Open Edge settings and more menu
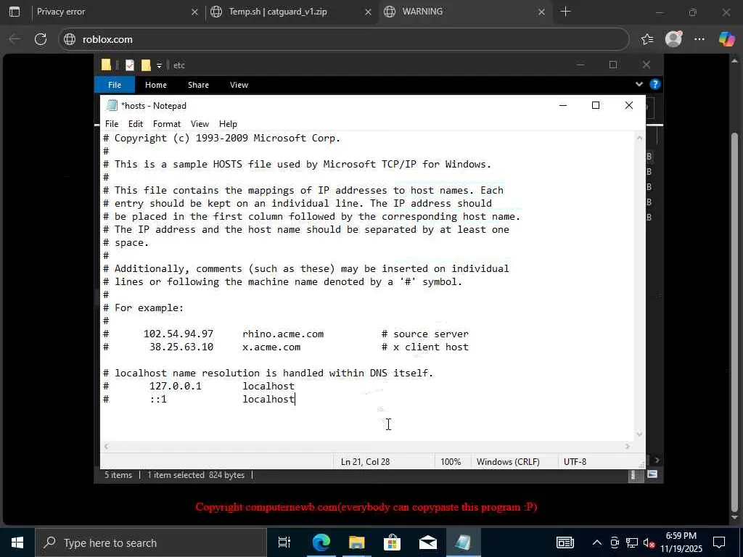Image resolution: width=743 pixels, height=557 pixels. (x=699, y=39)
